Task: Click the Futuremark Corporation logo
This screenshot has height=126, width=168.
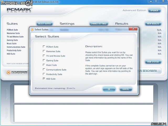Action: [x=17, y=72]
